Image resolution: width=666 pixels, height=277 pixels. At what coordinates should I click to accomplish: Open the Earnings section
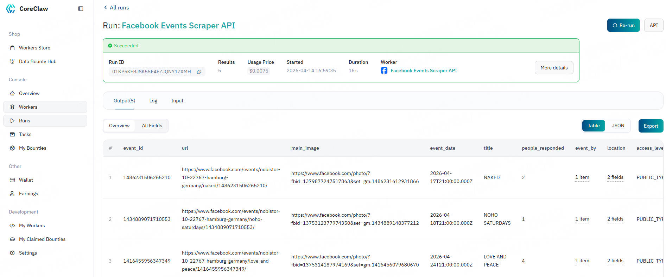(28, 194)
